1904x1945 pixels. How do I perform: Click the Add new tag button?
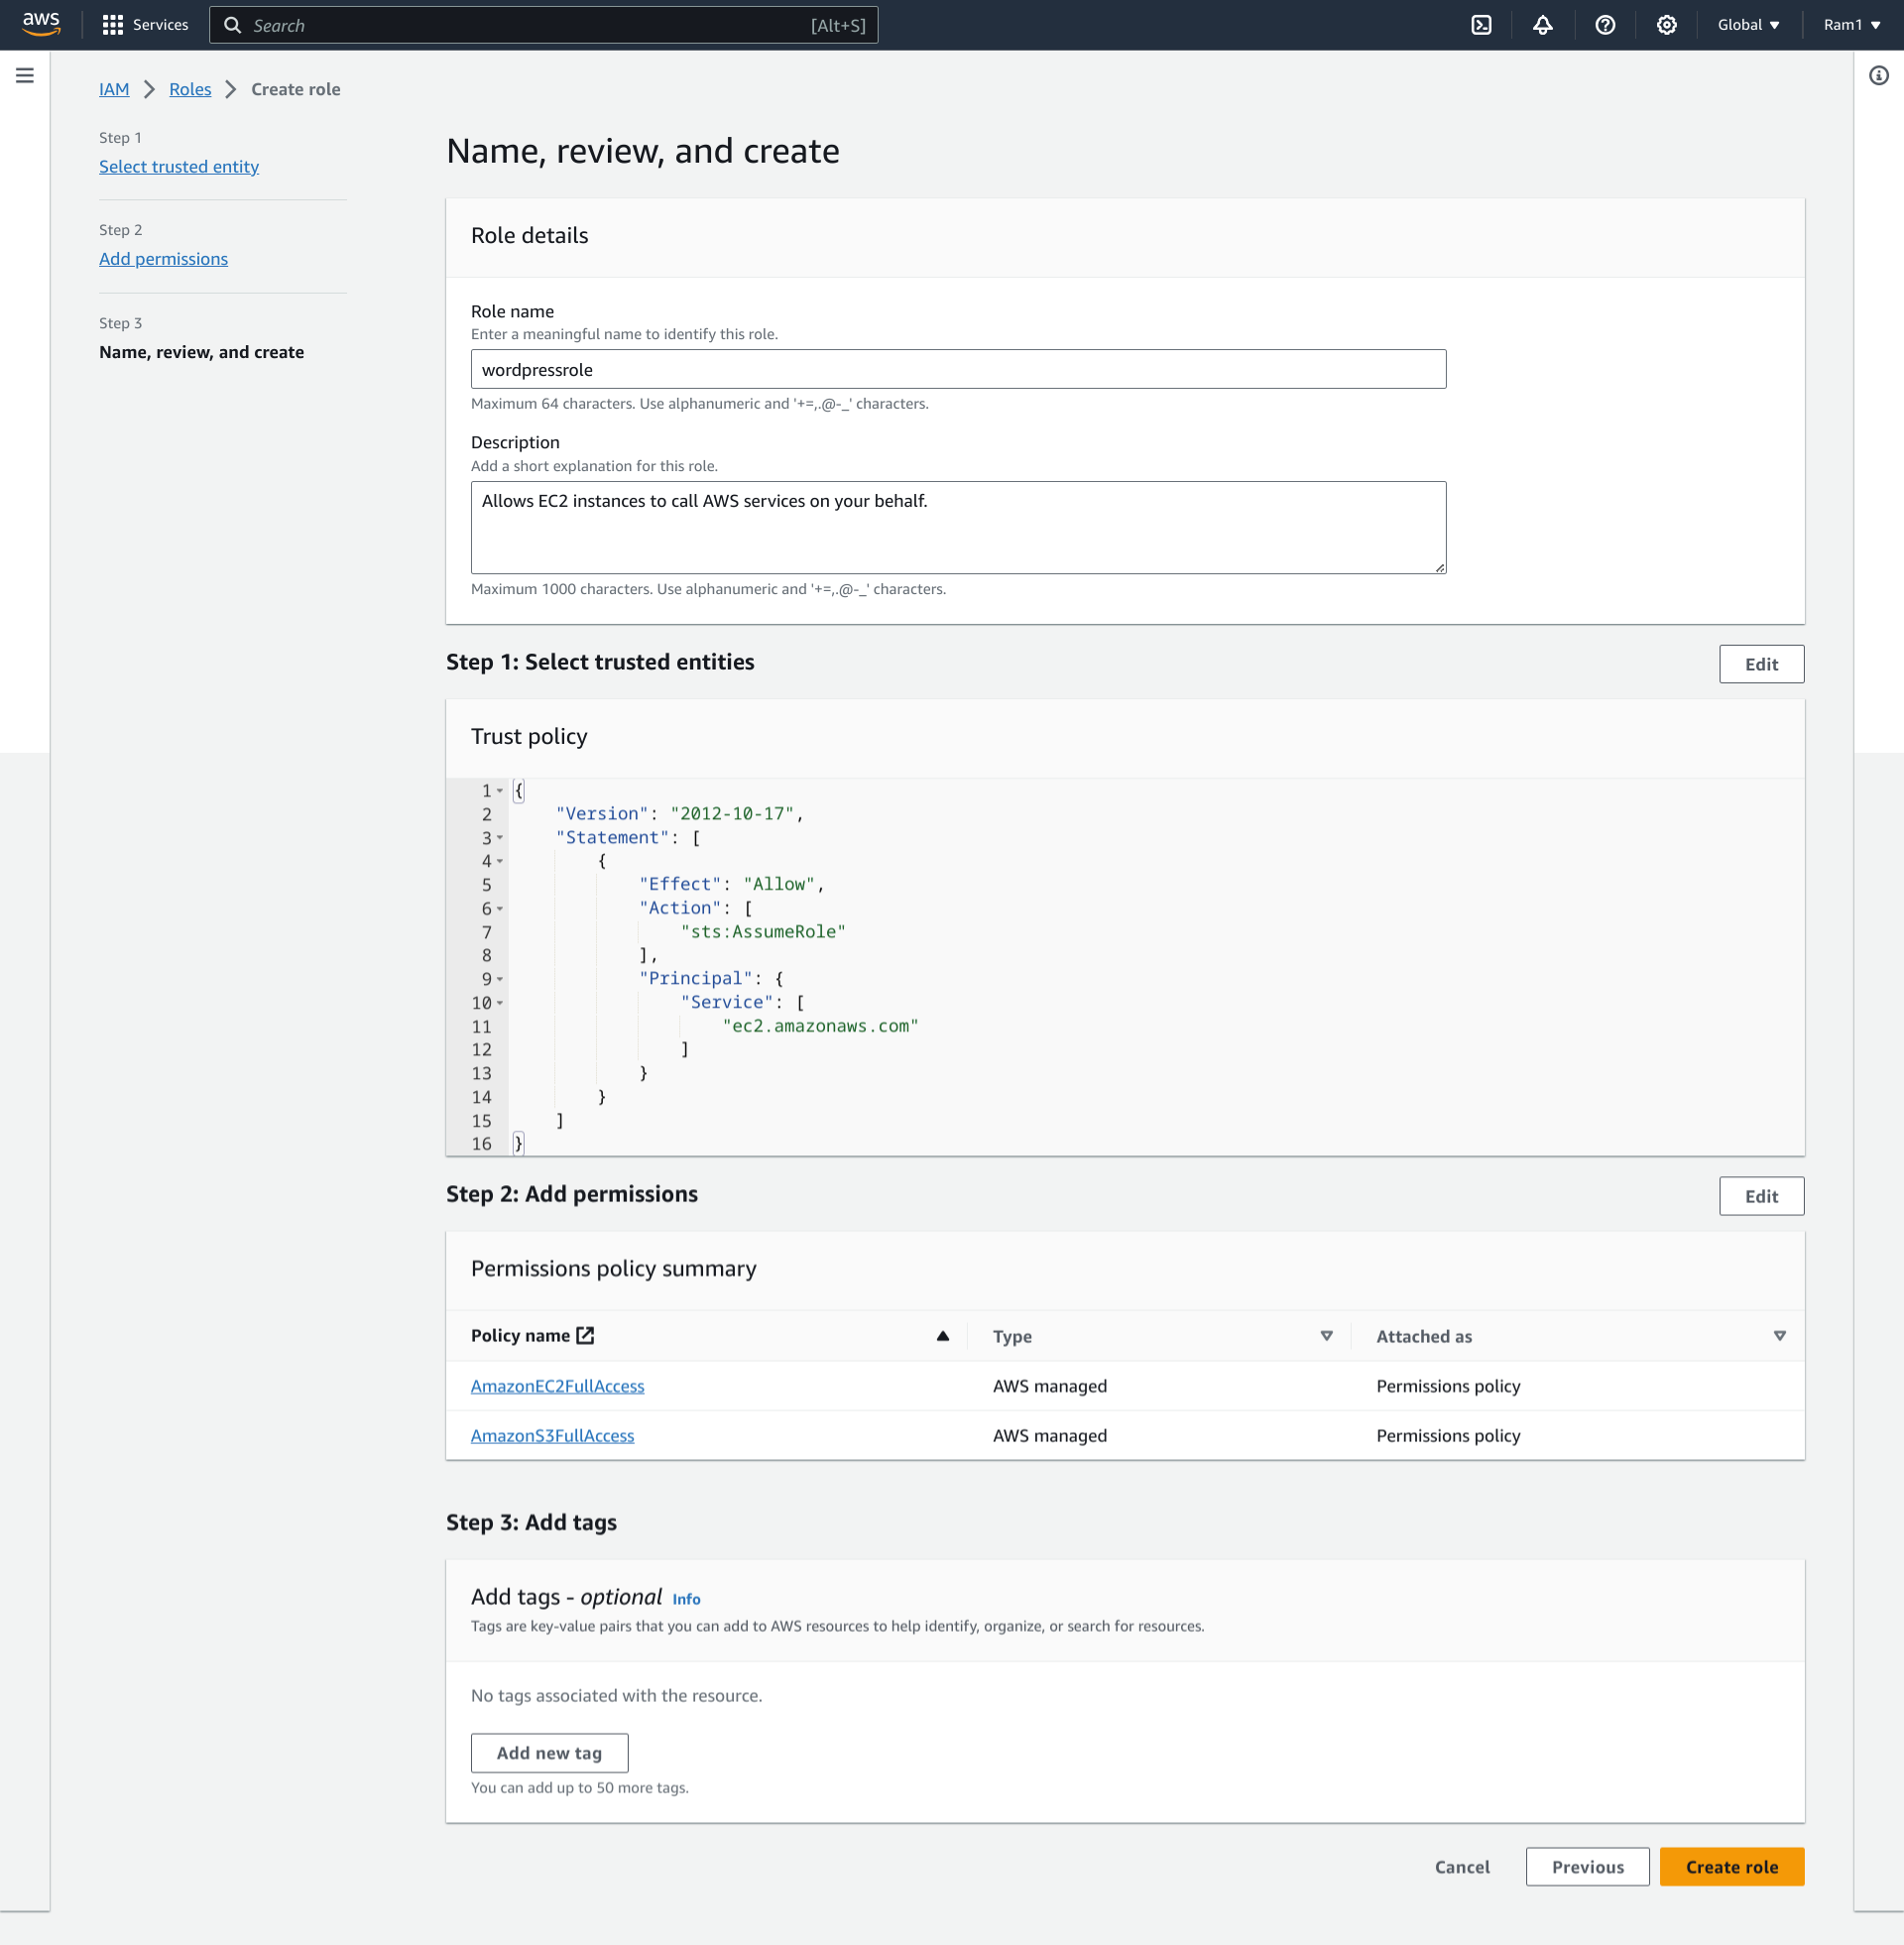click(549, 1752)
